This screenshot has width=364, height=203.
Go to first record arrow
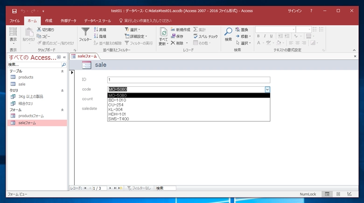tap(85, 188)
